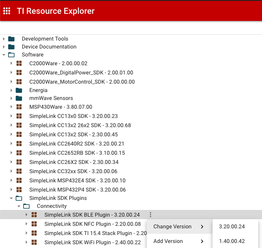Open the BLE Plugin three-dot options menu
Screen dimensions: 262x248
point(150,215)
